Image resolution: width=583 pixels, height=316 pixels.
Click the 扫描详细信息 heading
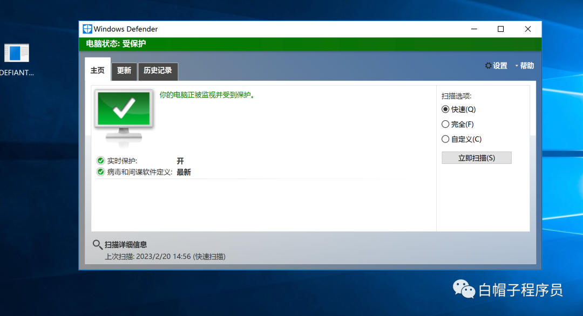point(126,244)
